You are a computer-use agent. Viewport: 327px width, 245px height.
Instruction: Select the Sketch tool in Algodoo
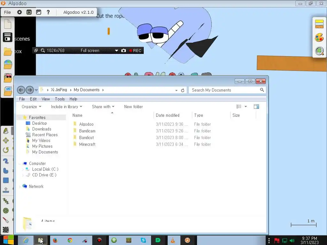coord(6,131)
